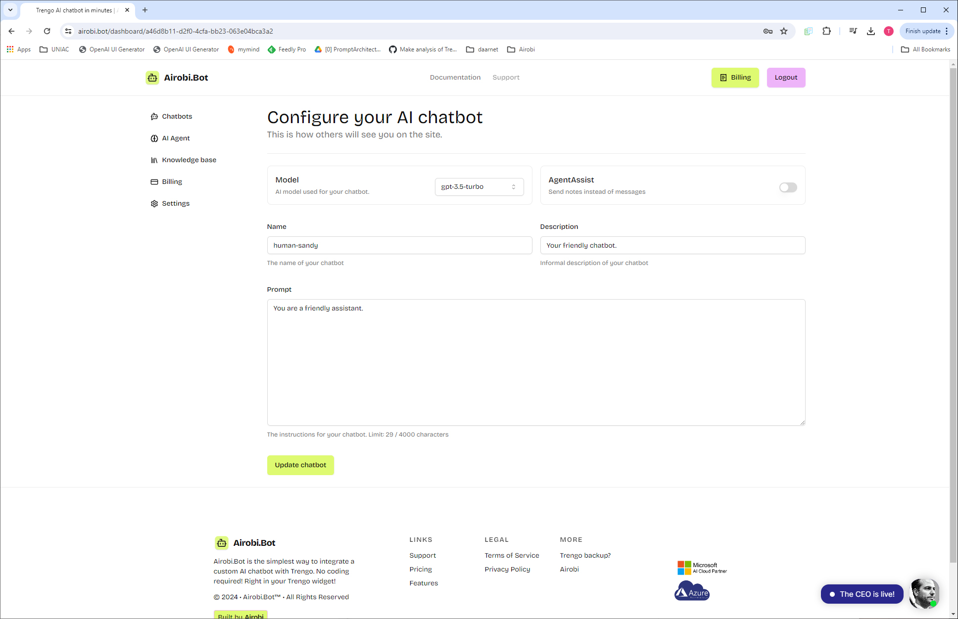958x619 pixels.
Task: Click the Logout button
Action: (785, 77)
